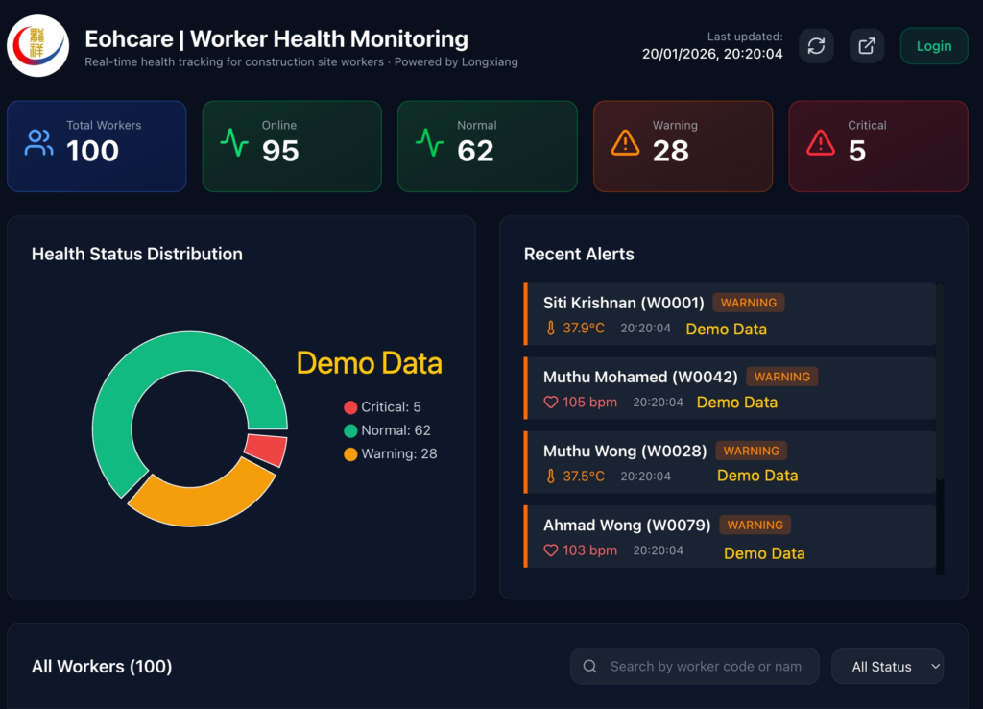
Task: Click the Online pulse icon
Action: click(234, 144)
